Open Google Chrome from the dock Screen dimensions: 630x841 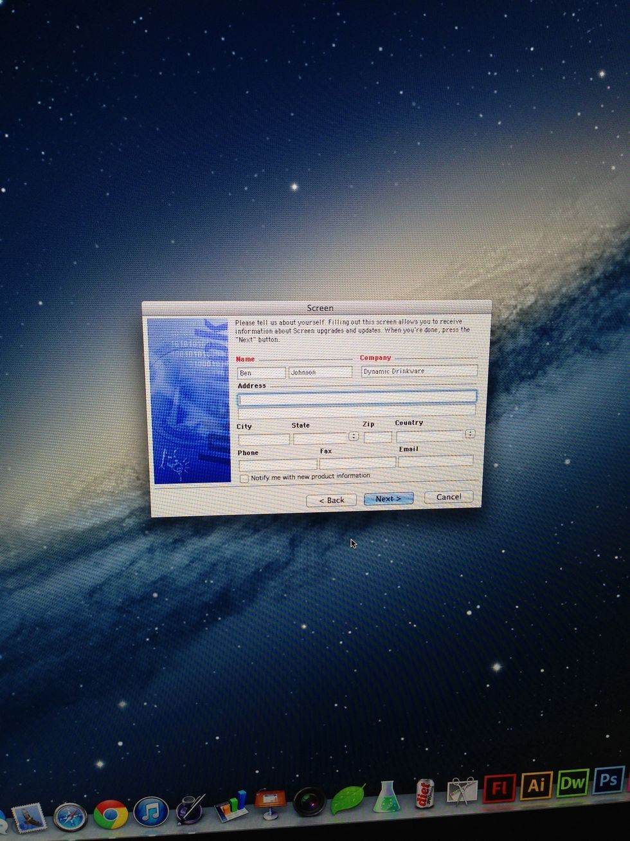pos(111,814)
